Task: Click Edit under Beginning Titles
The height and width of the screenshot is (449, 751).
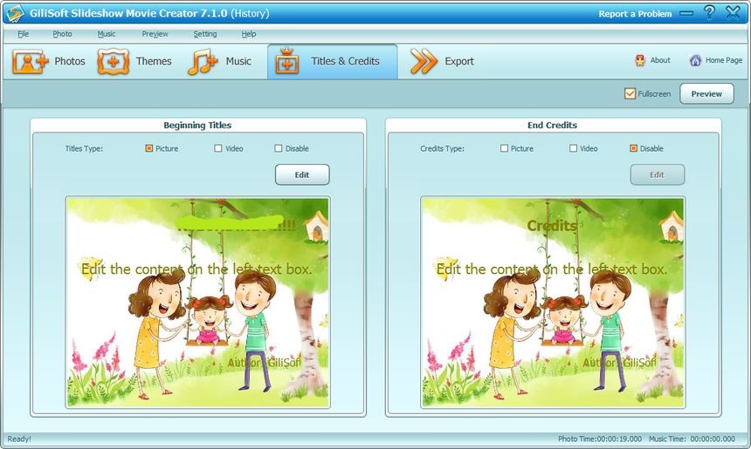Action: (302, 174)
